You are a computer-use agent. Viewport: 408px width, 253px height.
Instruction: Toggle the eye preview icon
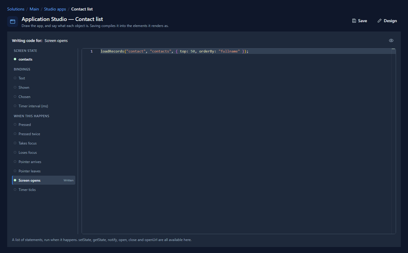pyautogui.click(x=391, y=40)
